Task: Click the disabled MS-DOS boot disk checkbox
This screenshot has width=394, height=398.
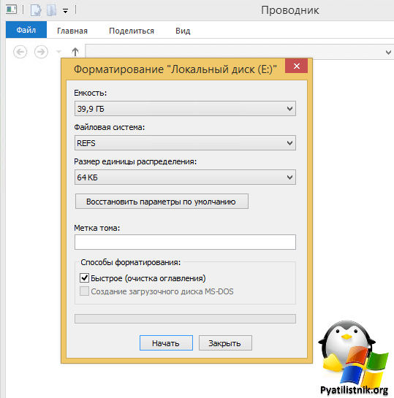Action: tap(84, 291)
